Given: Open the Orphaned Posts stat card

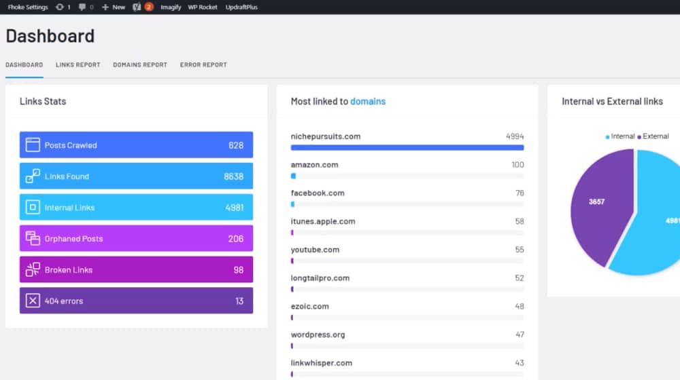Looking at the screenshot, I should pyautogui.click(x=136, y=238).
